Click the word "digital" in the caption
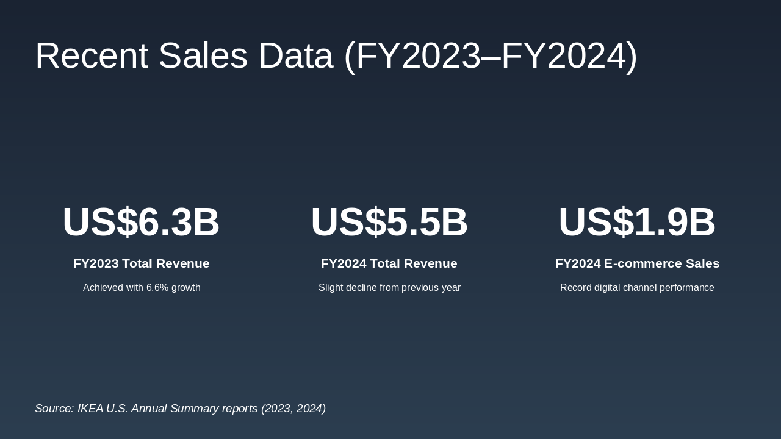Screen dimensions: 781x439 (x=608, y=288)
